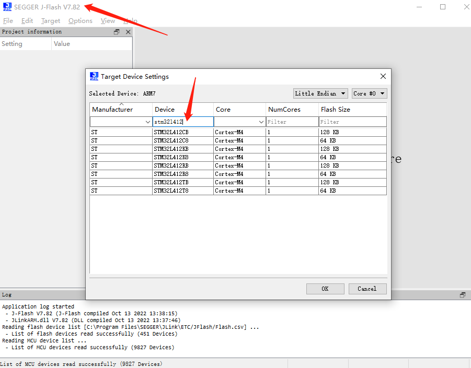
Task: Expand the Core filter combo box
Action: [261, 122]
